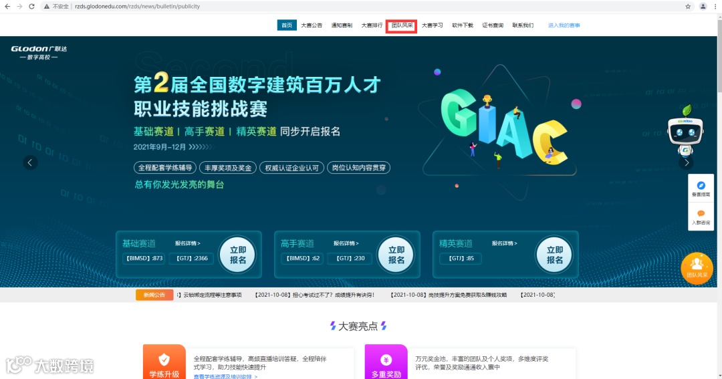This screenshot has width=722, height=379.
Task: Click the 丰厚奖项及奖金 pill
Action: (x=228, y=168)
